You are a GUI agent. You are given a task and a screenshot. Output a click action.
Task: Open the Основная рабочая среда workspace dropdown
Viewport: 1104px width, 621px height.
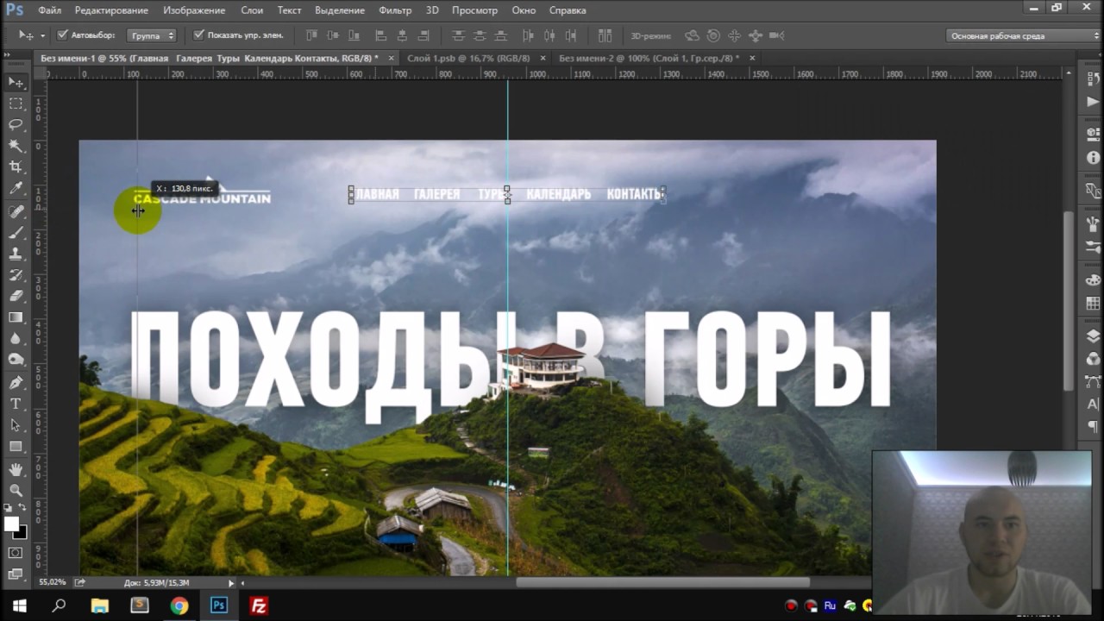(x=1023, y=35)
